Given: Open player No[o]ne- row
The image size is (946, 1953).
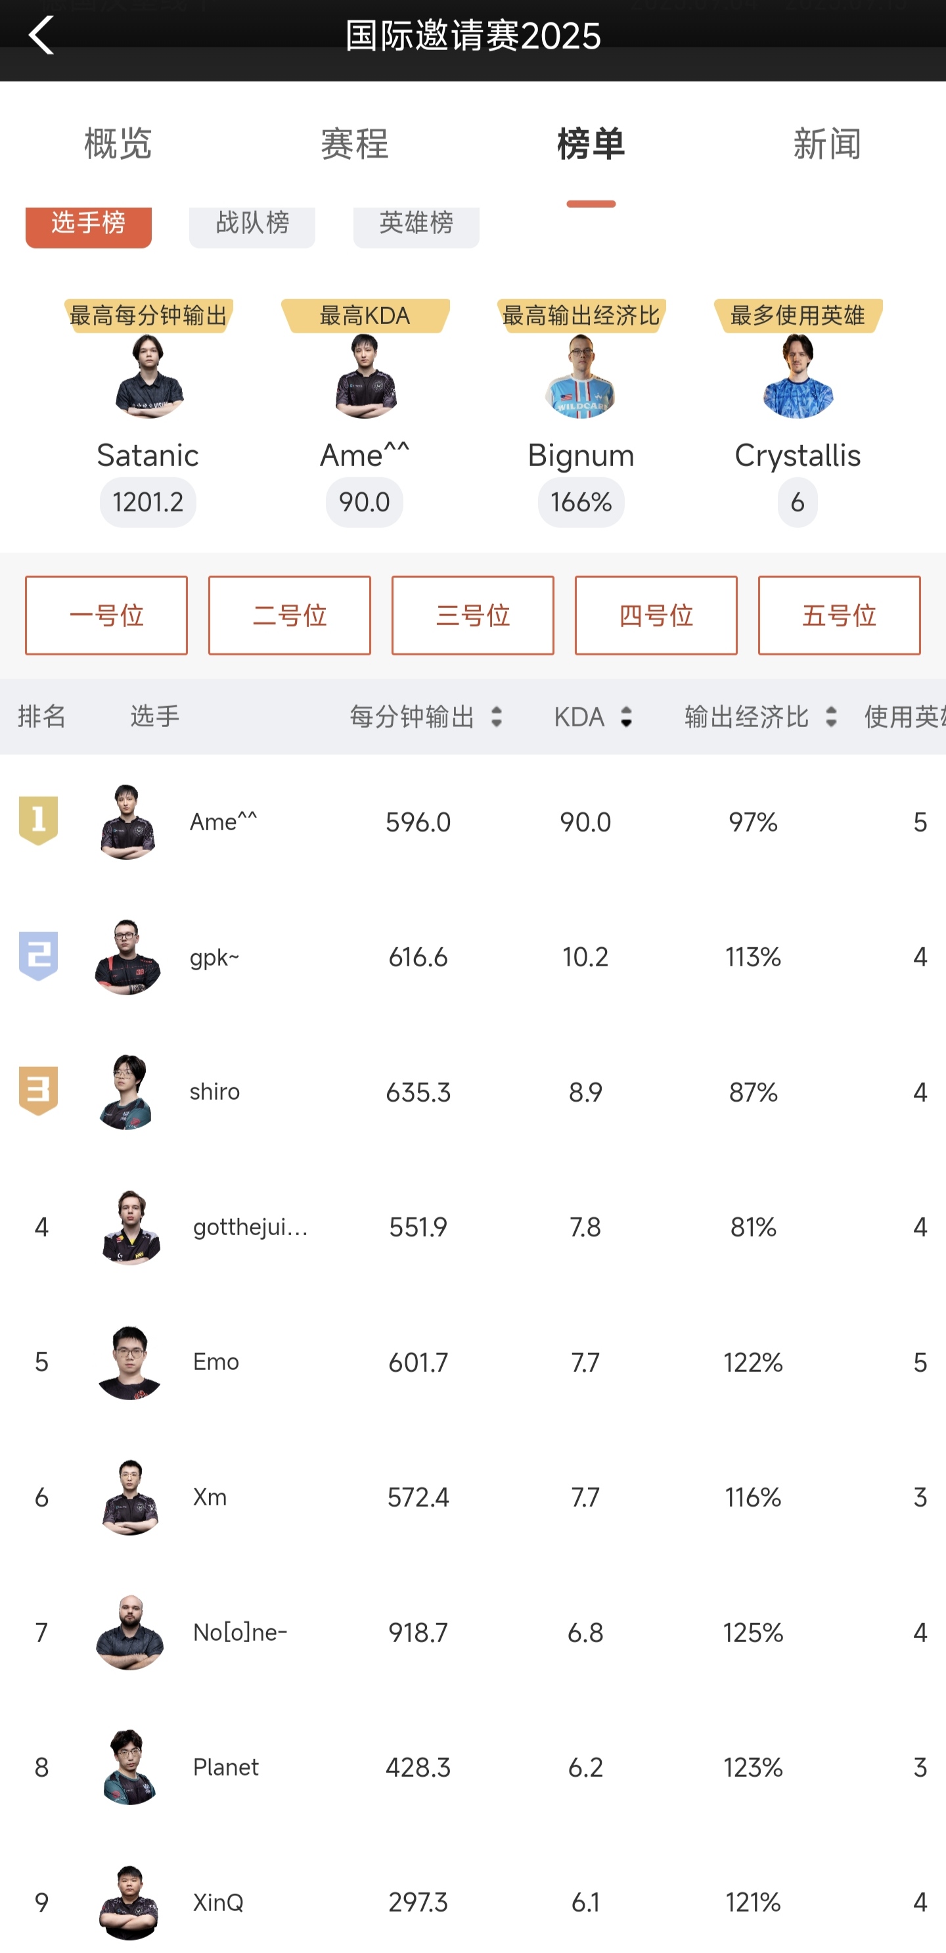Looking at the screenshot, I should [239, 1632].
